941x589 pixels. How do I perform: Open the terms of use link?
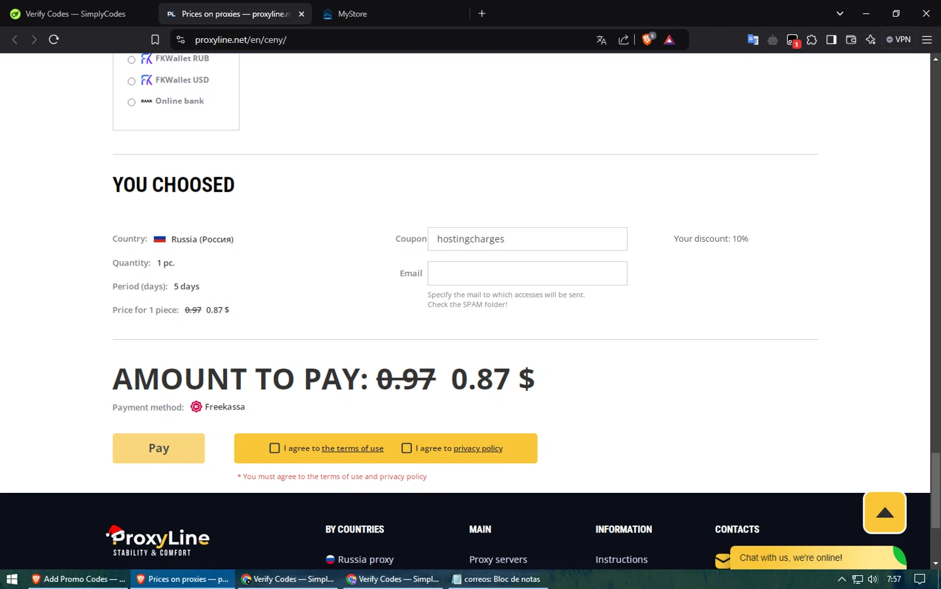pyautogui.click(x=353, y=448)
